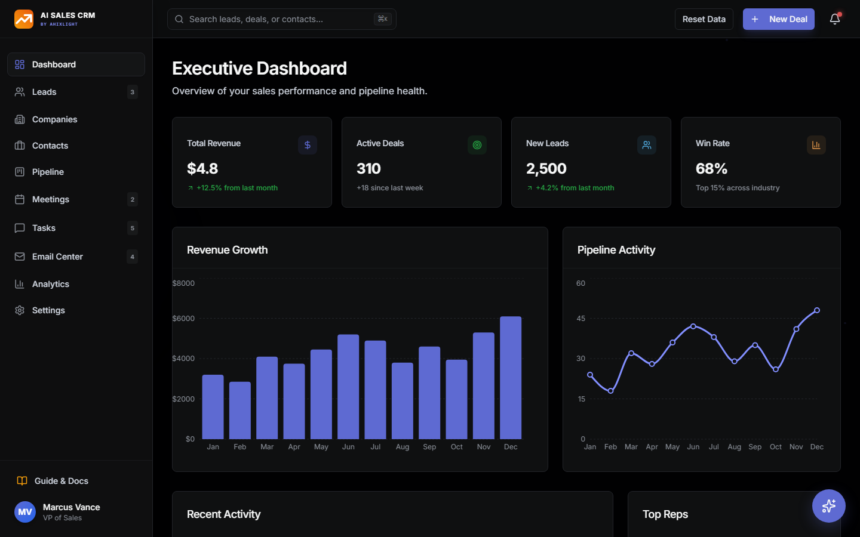Open the Pipeline view label
860x537 pixels.
tap(48, 172)
